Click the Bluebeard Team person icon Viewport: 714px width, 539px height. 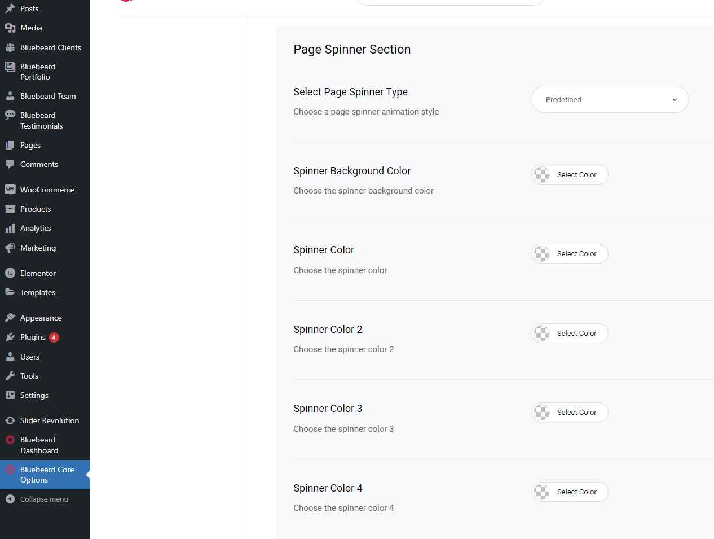(10, 96)
